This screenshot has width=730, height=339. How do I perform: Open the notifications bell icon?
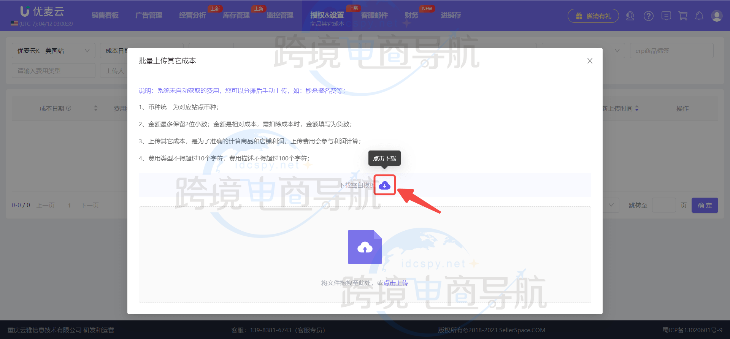coord(699,16)
